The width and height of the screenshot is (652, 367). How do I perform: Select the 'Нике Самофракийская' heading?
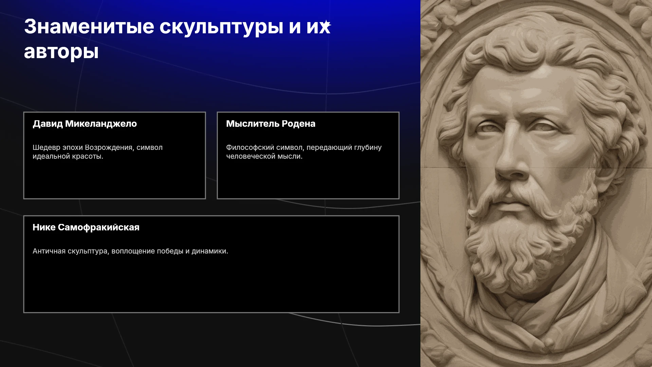(86, 227)
